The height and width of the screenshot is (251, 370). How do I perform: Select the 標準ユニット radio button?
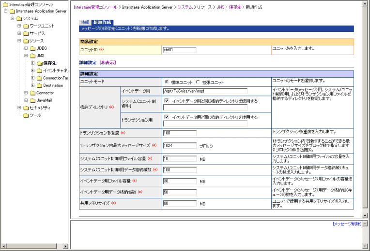pos(167,82)
